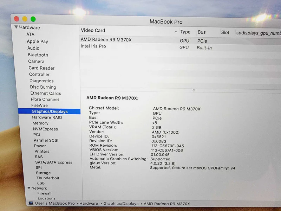Select Camera in the sidebar
Viewport: 281px width, 211px height.
tap(36, 61)
